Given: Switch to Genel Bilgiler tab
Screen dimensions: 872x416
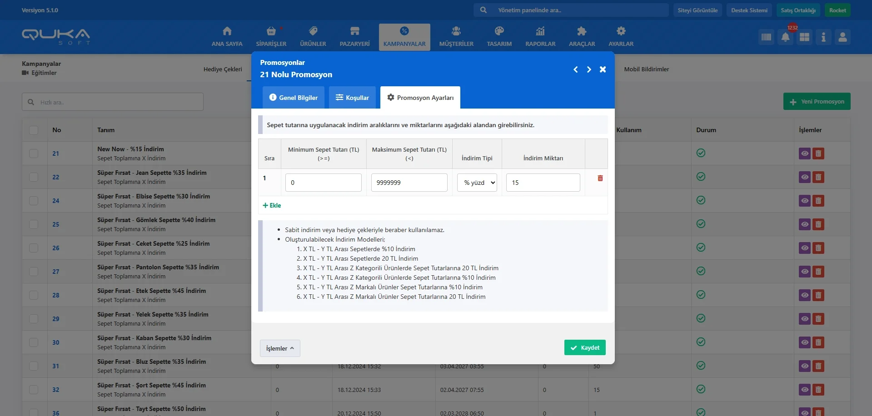Looking at the screenshot, I should 294,98.
